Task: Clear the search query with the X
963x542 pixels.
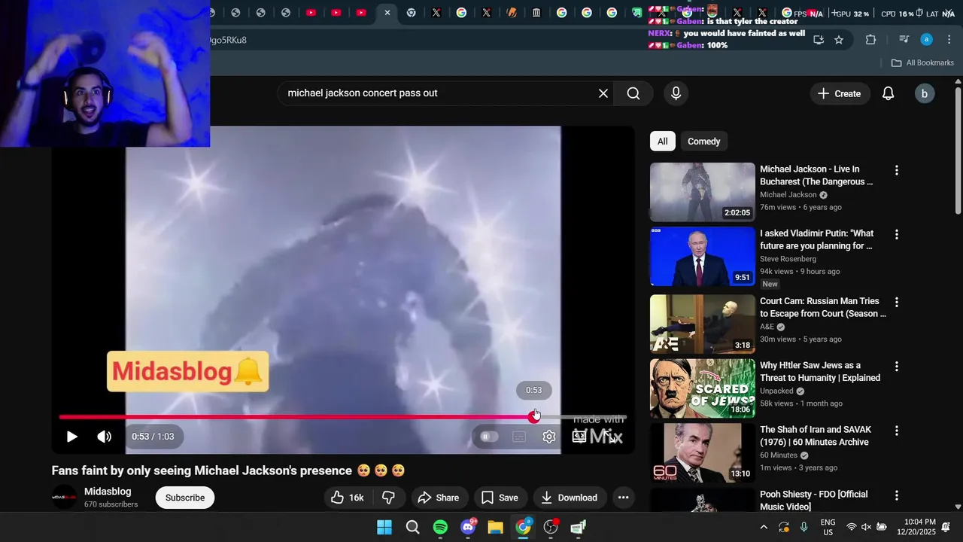Action: (603, 93)
